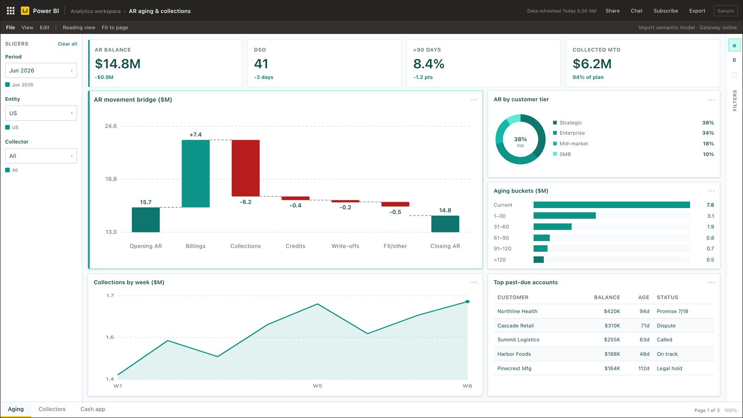Viewport: 743px width, 418px height.
Task: Click the 1–30 aging bucket bar
Action: coord(565,216)
